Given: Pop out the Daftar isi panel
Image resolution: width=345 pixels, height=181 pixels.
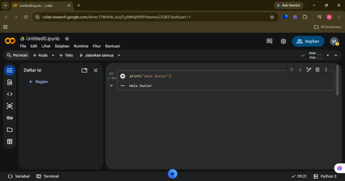Looking at the screenshot, I should point(84,71).
